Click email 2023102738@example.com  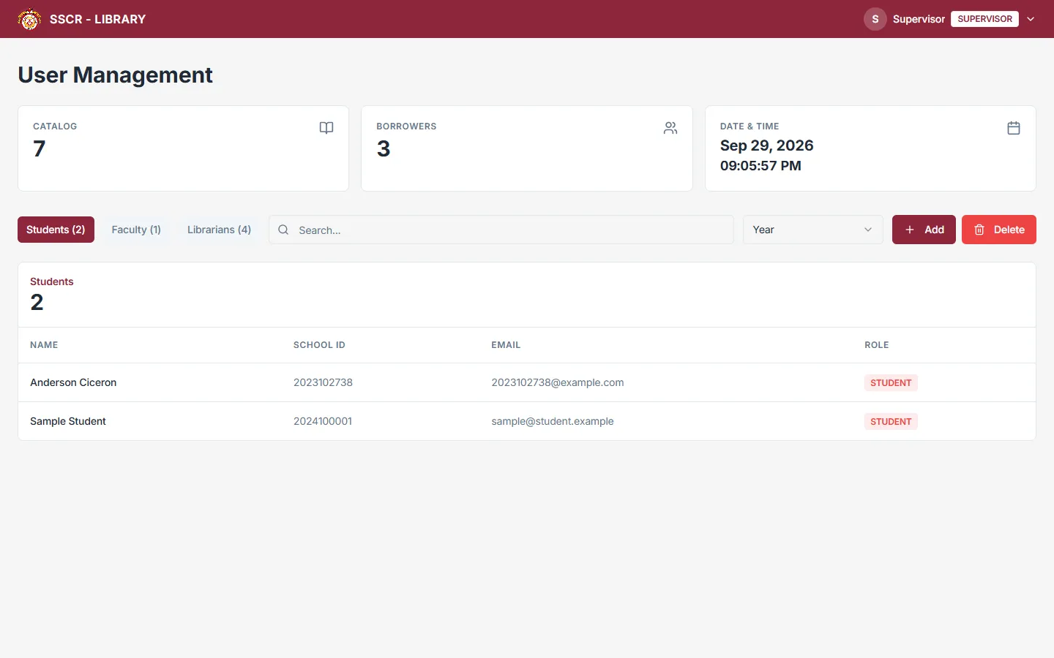point(558,382)
